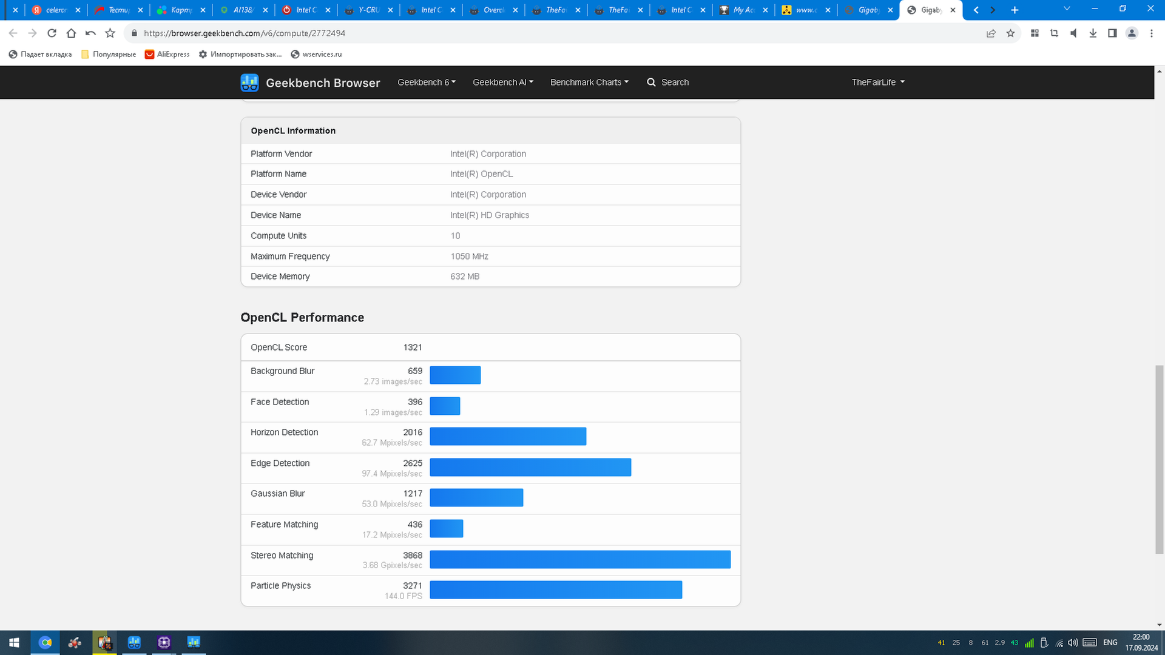This screenshot has height=655, width=1165.
Task: Click the browser back arrow
Action: click(13, 33)
